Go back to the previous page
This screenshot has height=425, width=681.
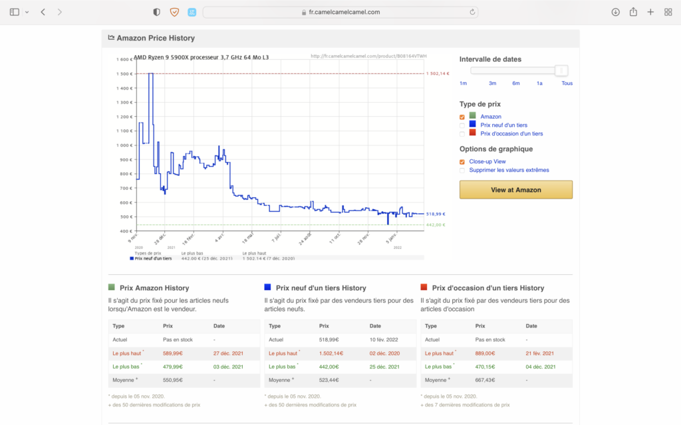click(43, 12)
